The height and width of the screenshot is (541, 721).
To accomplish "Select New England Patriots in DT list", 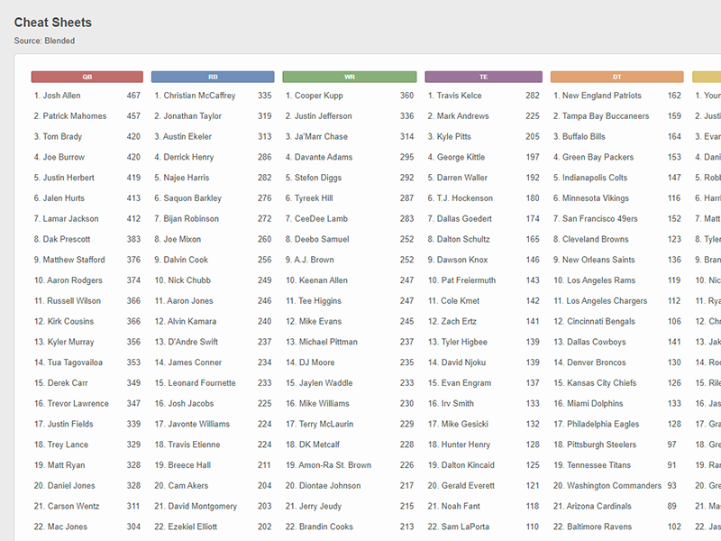I will (x=616, y=96).
